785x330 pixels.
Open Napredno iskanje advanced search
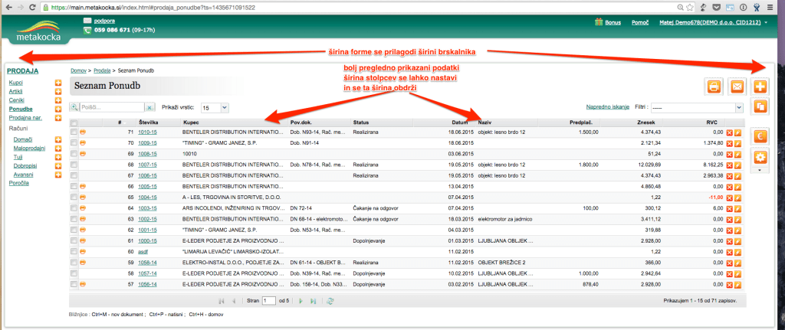point(608,107)
